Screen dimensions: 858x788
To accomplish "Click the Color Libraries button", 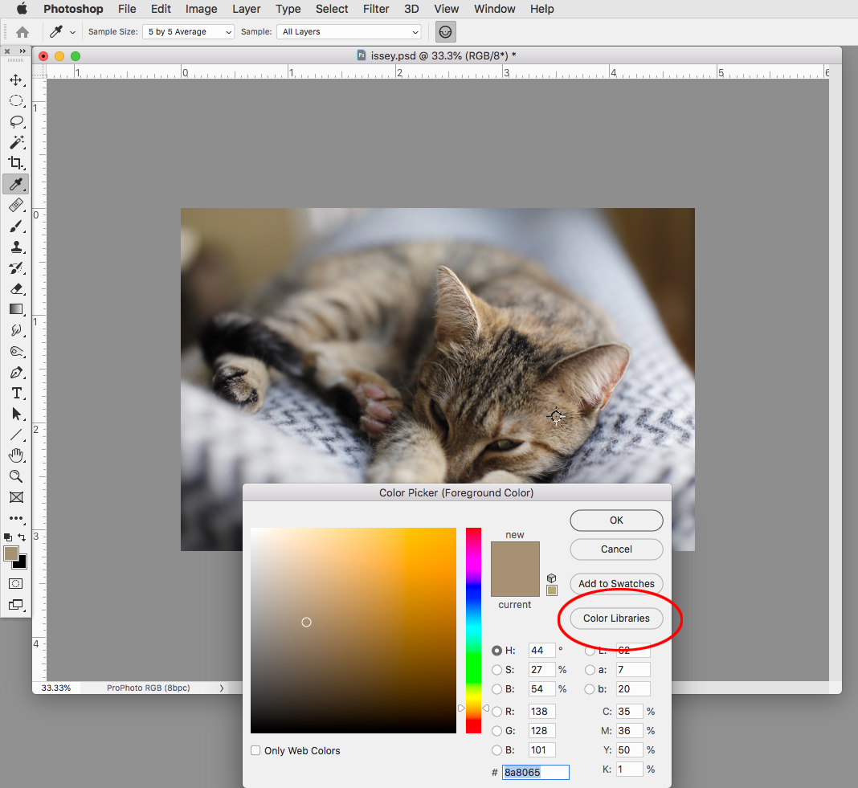I will click(x=616, y=619).
